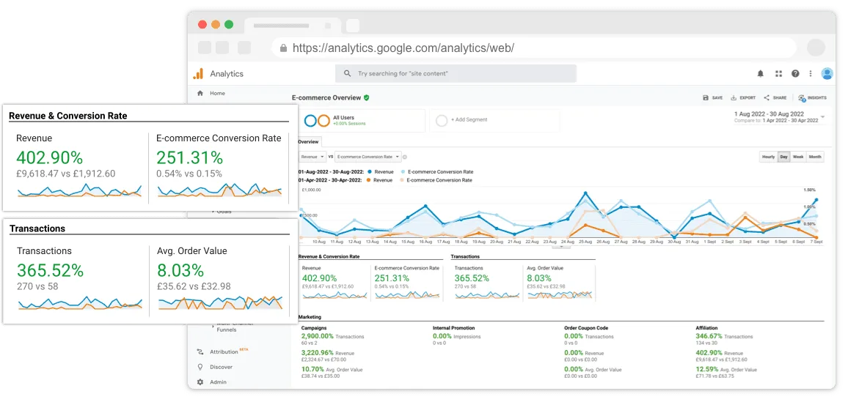Click the Order Coupon Code heading
Image resolution: width=848 pixels, height=402 pixels.
[x=588, y=327]
